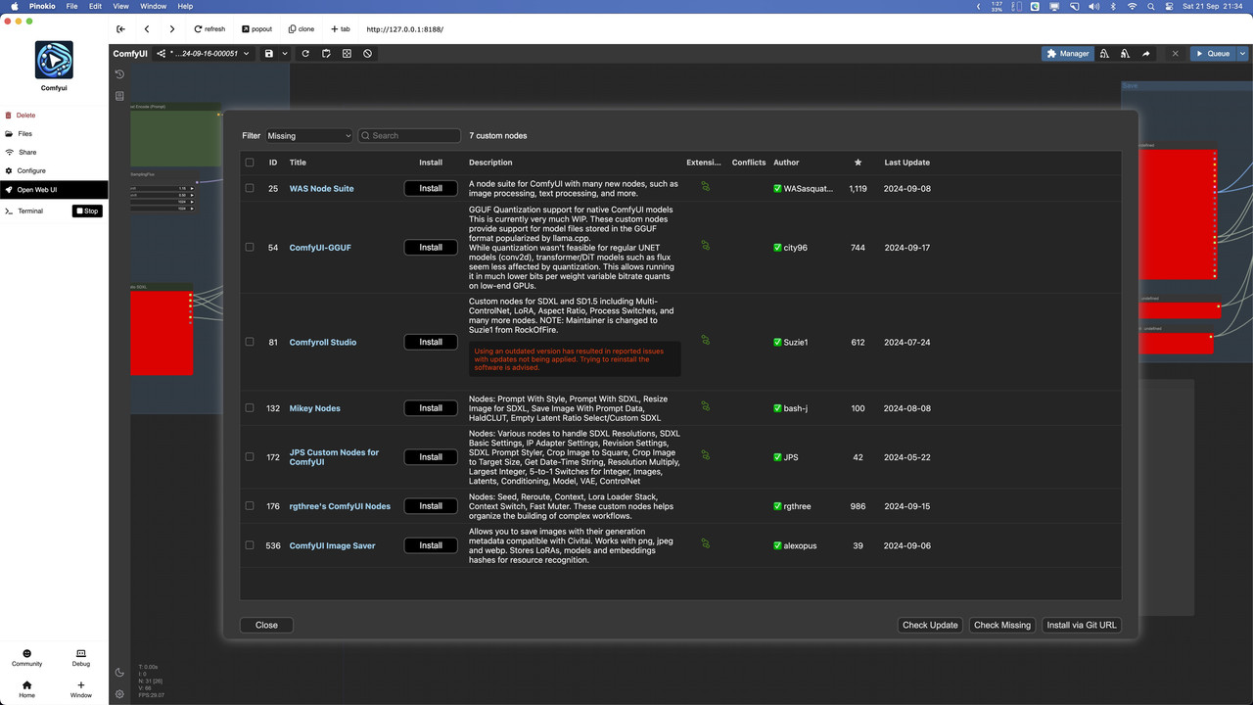Open the WAS Node Suite title link
1253x705 pixels.
[321, 188]
